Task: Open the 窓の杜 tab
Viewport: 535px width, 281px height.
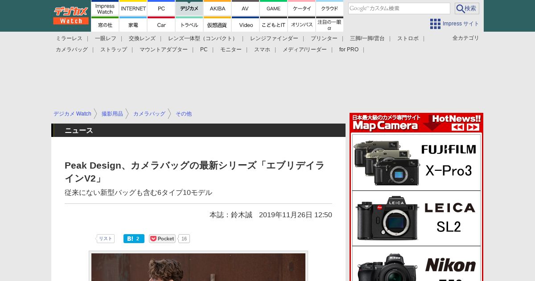Action: 105,25
